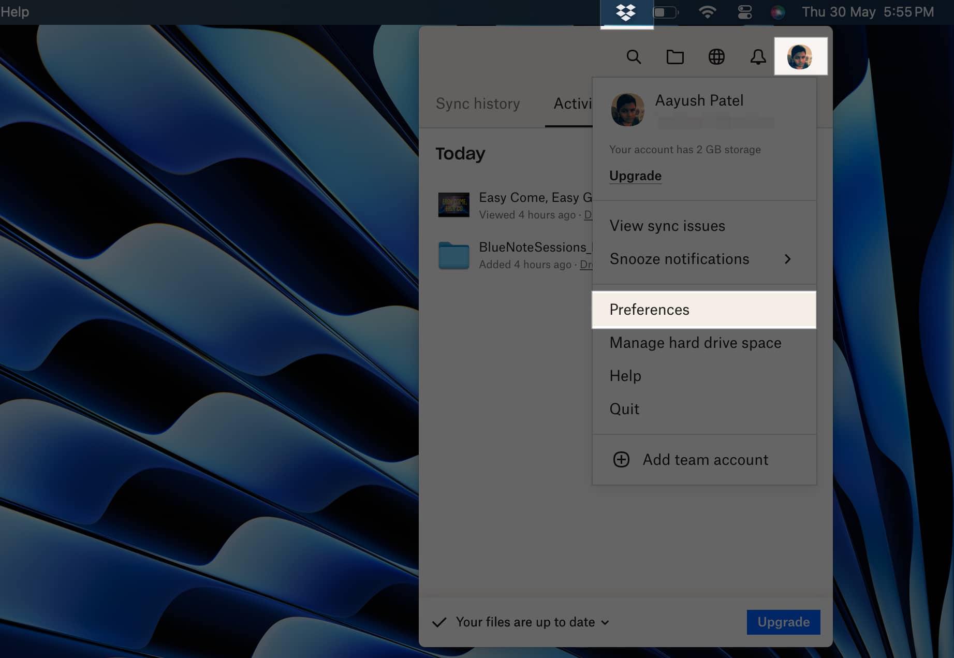
Task: Open Preferences from the menu
Action: coord(704,310)
